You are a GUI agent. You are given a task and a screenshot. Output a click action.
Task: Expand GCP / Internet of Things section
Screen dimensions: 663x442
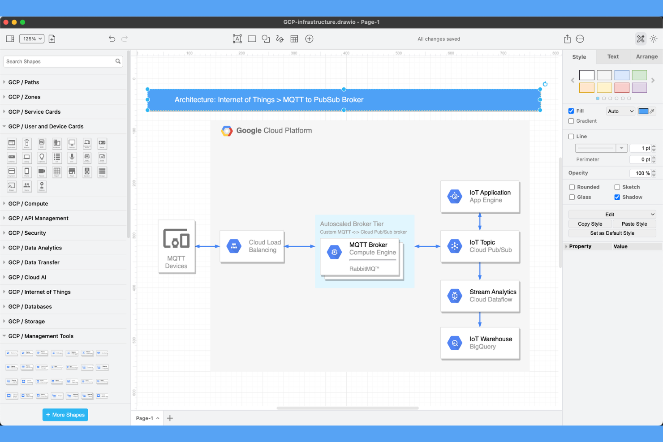pos(63,292)
